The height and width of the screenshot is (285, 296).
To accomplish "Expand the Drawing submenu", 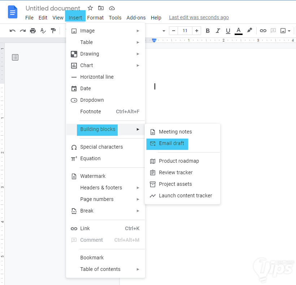I will click(x=105, y=54).
